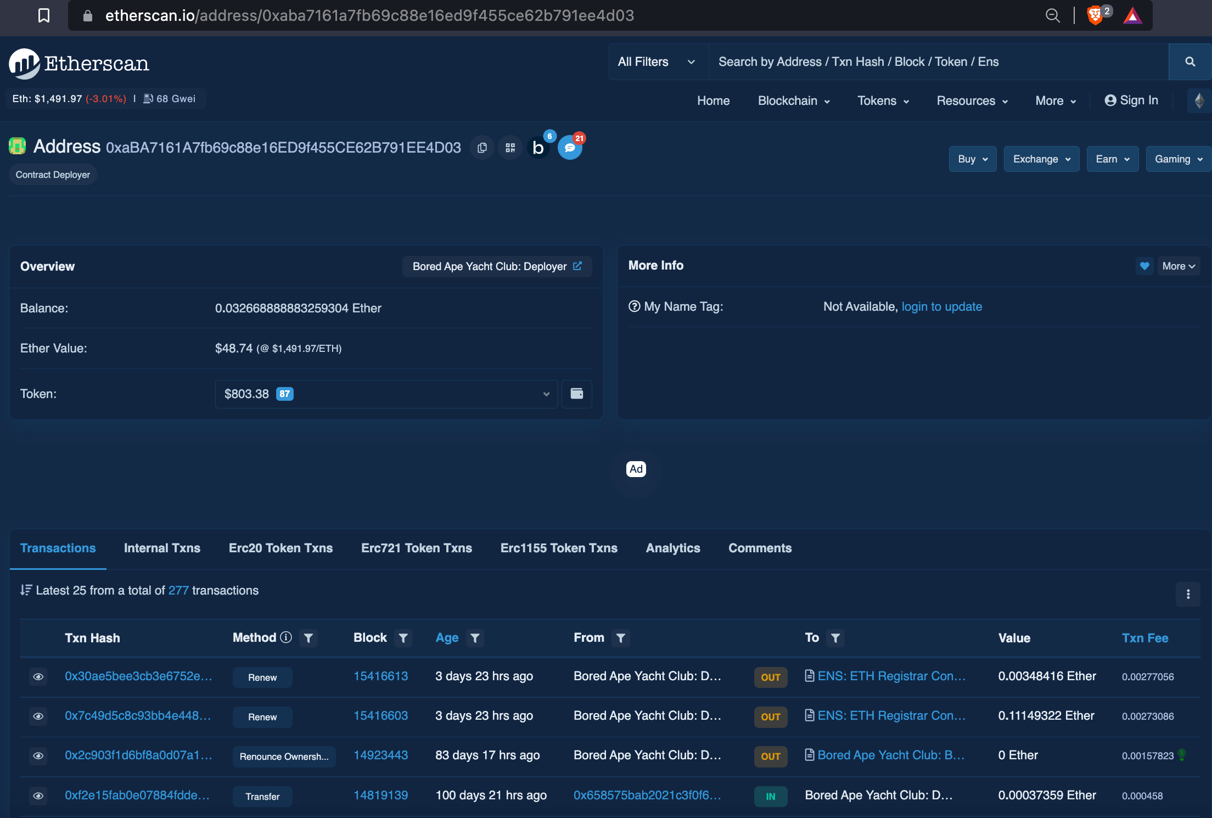This screenshot has height=818, width=1212.
Task: Open sender address 0x658575bab2021c3f0f6
Action: tap(647, 795)
